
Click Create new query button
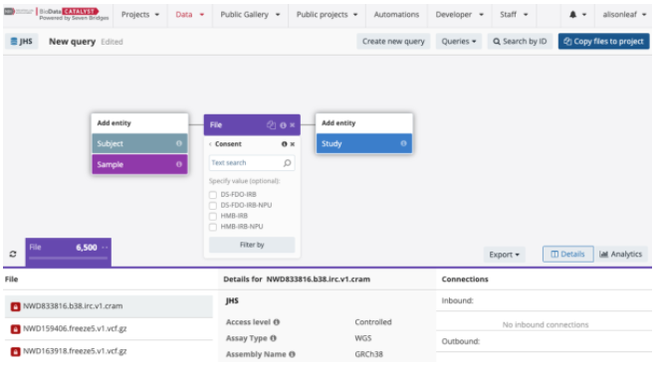393,42
